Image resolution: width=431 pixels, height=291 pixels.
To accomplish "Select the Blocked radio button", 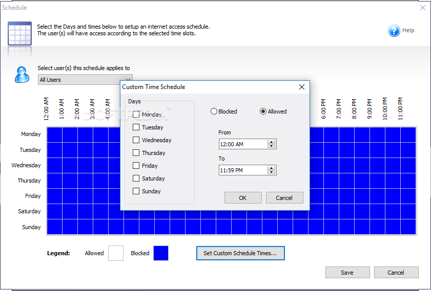I will [214, 111].
